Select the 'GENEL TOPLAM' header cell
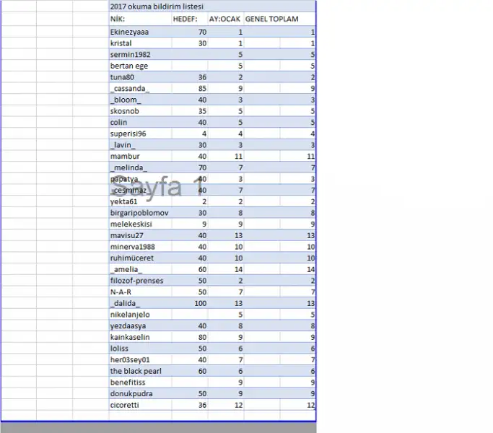 coord(279,18)
